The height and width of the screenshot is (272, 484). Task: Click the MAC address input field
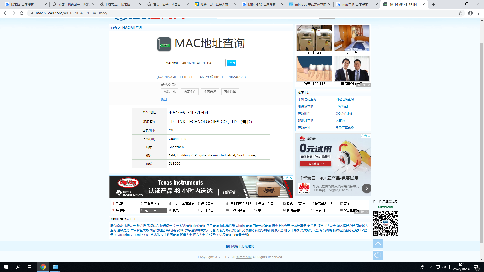click(203, 63)
